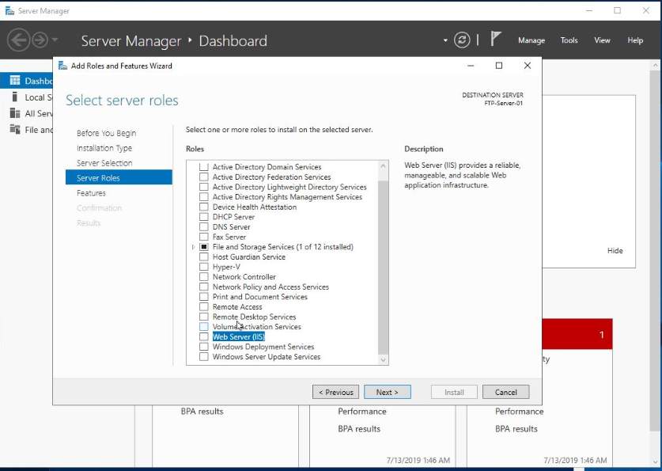Select Web Server (IIS) role label
This screenshot has height=471, width=662.
239,336
